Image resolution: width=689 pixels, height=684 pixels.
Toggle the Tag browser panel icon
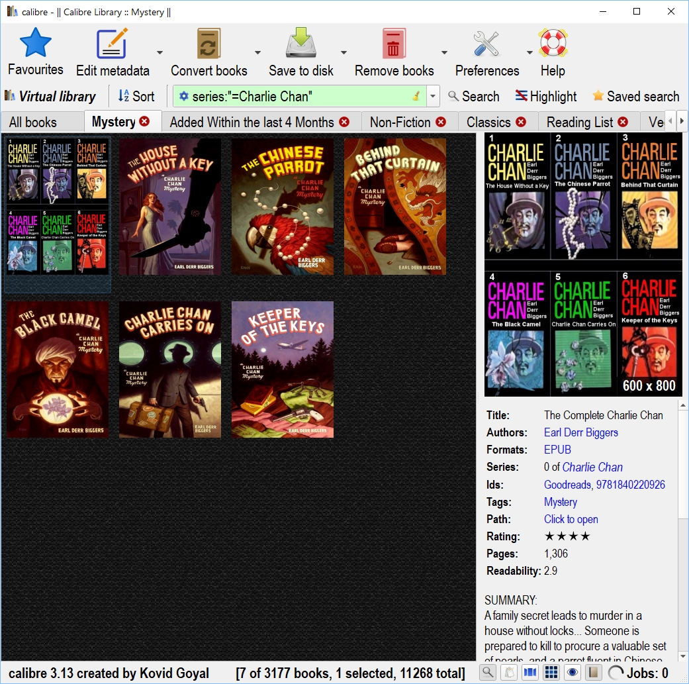509,672
